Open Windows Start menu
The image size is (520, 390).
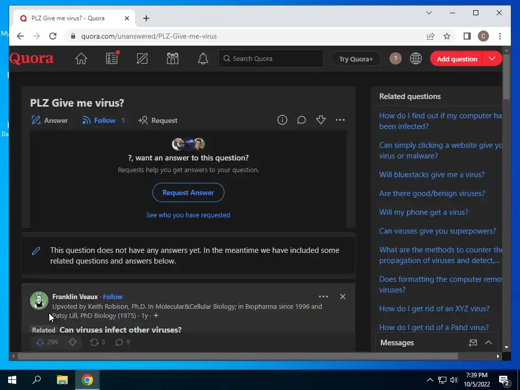click(12, 380)
